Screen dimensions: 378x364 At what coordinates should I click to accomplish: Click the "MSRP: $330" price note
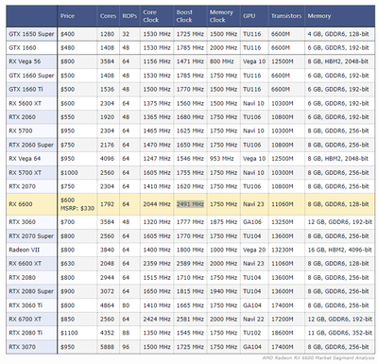coord(77,208)
